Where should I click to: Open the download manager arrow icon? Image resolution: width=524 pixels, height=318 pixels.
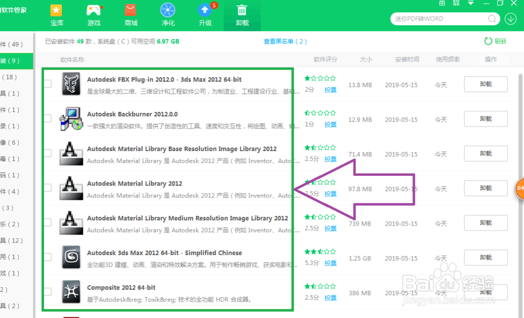coord(510,19)
